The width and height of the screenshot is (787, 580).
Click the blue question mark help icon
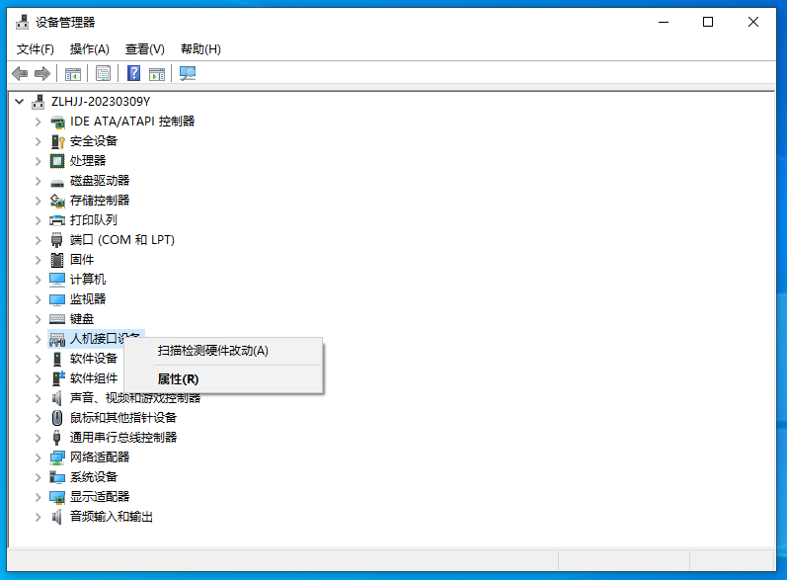[x=133, y=73]
